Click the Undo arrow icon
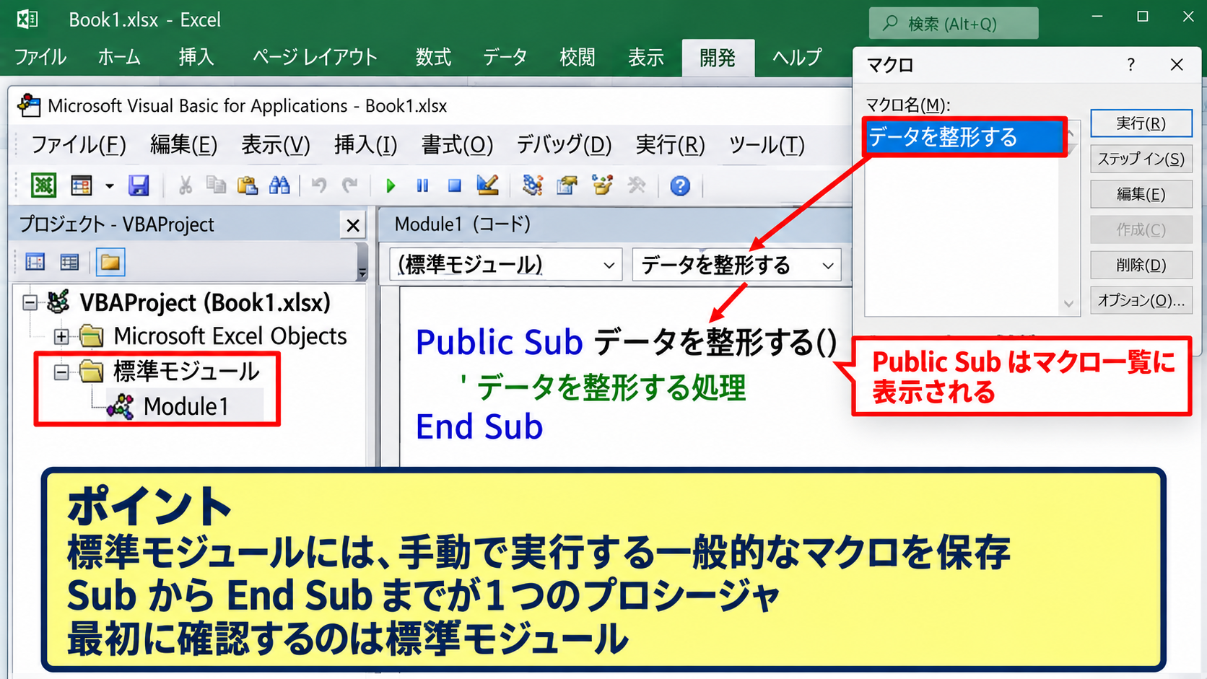The width and height of the screenshot is (1207, 679). tap(318, 185)
